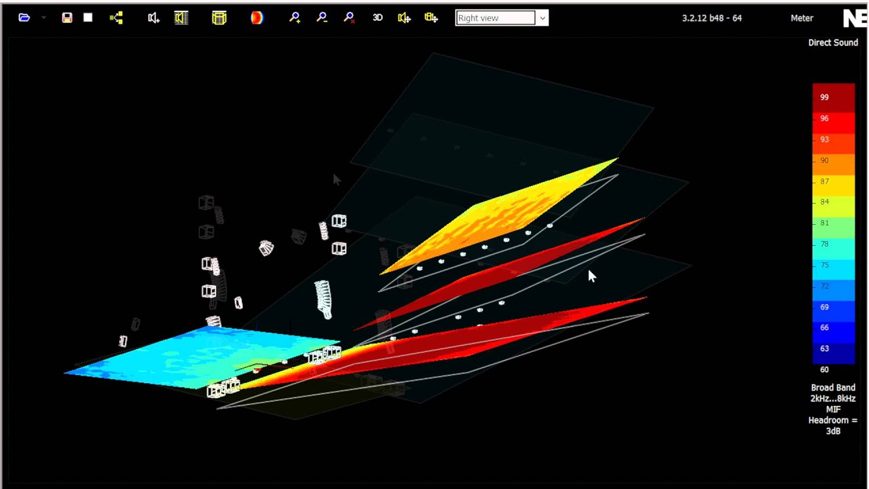Click the Broad Band label
This screenshot has width=869, height=489.
(833, 388)
